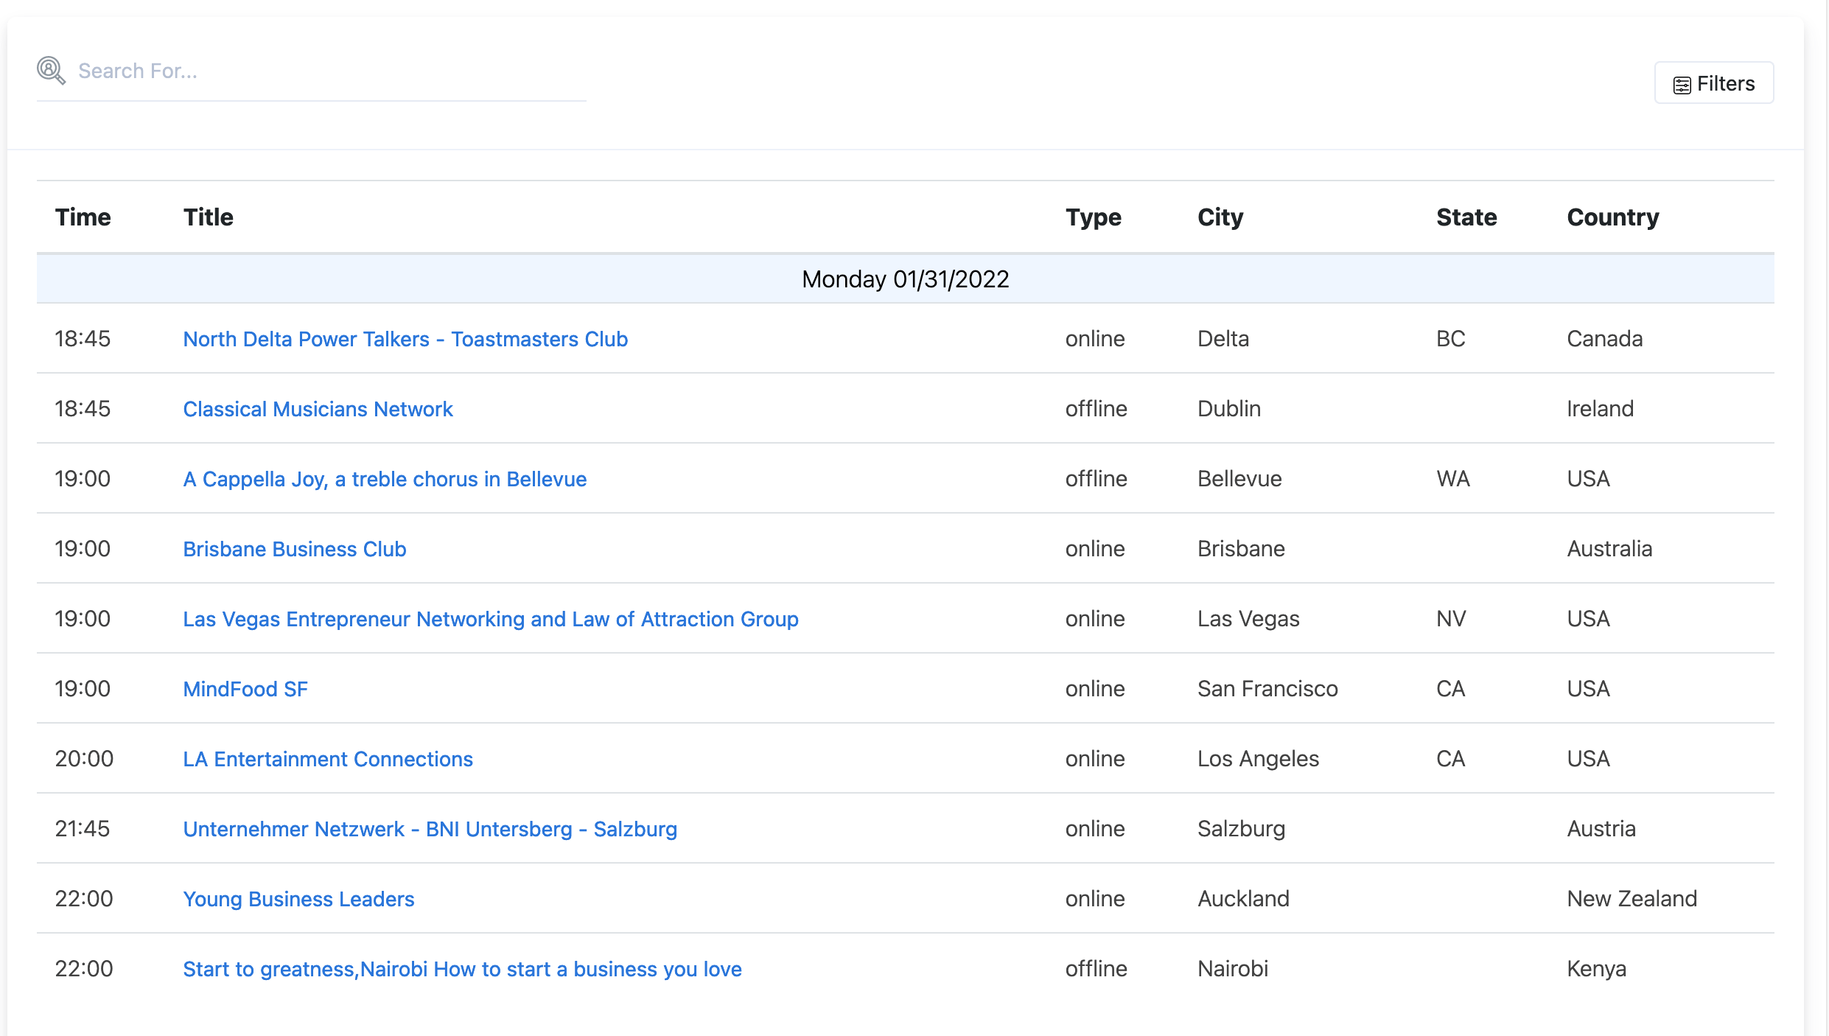Viewport: 1829px width, 1036px height.
Task: Click the Country column header
Action: (1613, 217)
